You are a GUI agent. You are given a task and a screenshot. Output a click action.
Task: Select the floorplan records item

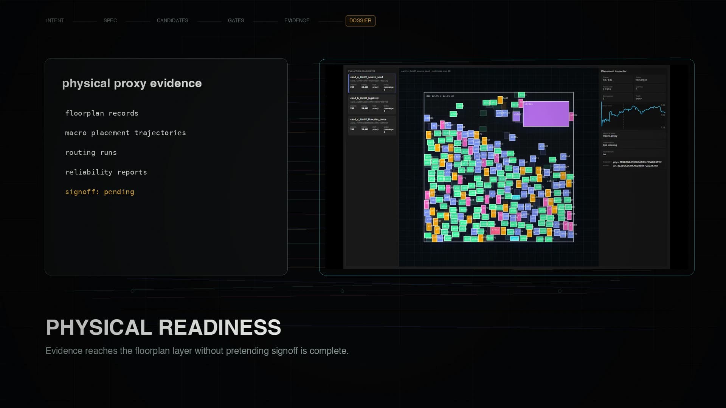[x=102, y=113]
